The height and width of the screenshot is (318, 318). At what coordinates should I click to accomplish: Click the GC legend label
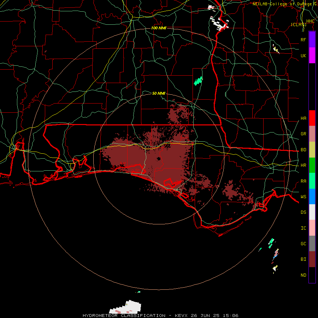pos(303,244)
